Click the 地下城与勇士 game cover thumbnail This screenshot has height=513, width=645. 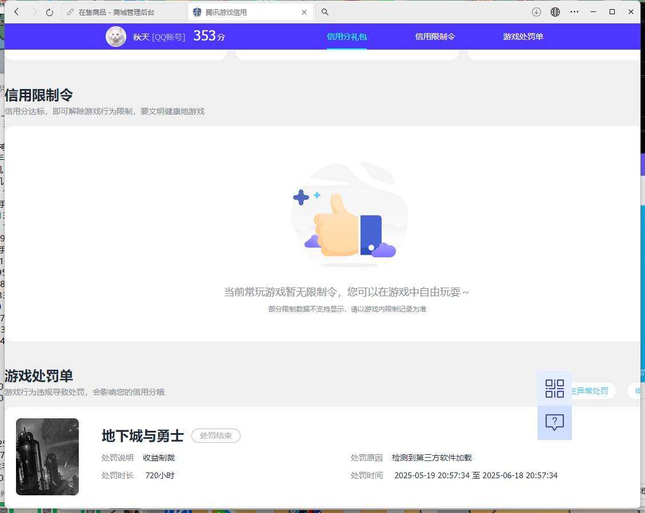click(47, 457)
